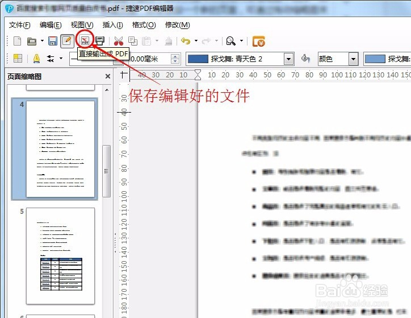Open the 修改(M) menu
The height and width of the screenshot is (318, 411).
tap(178, 25)
